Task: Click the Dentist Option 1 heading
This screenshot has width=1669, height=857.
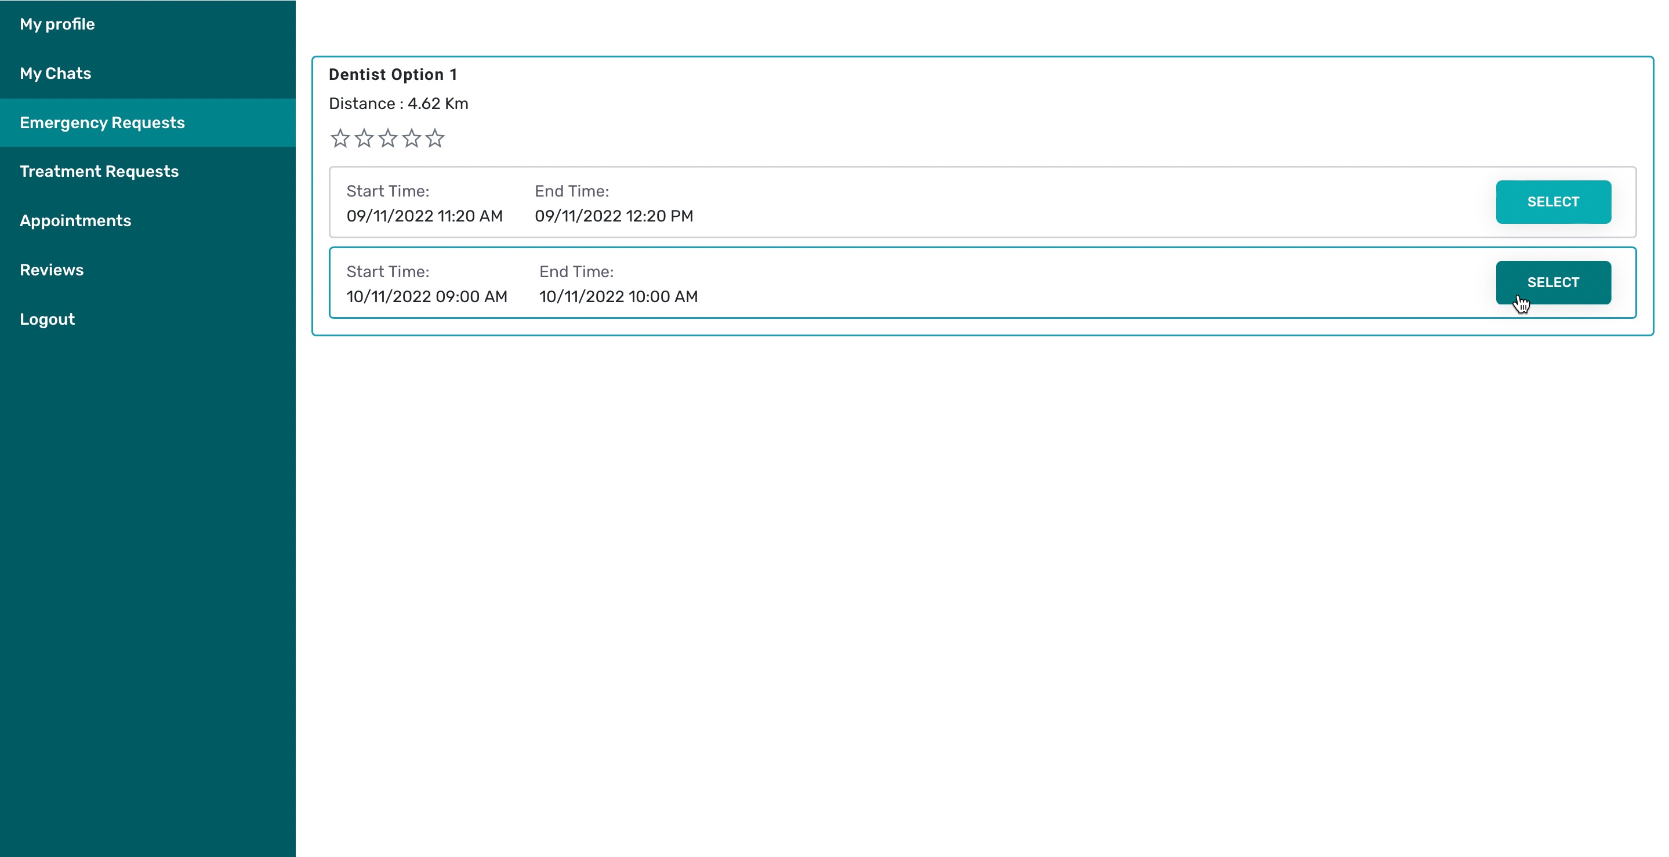Action: [393, 74]
